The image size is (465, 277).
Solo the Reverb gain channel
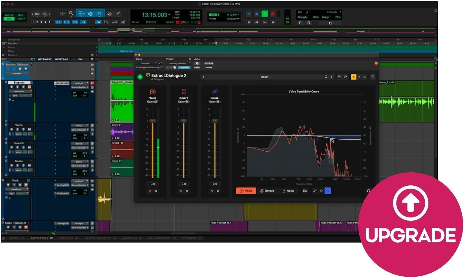coord(181,191)
